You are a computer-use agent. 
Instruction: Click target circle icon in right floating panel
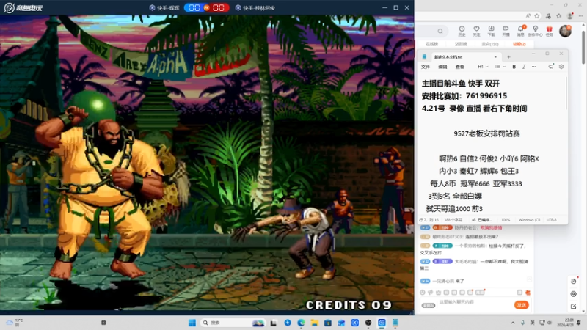tap(573, 294)
